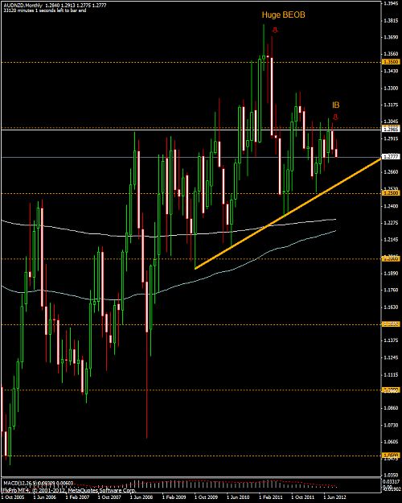This screenshot has height=503, width=402.
Task: Click the MetaQuotes Software Corp. copyright text
Action: pyautogui.click(x=69, y=490)
